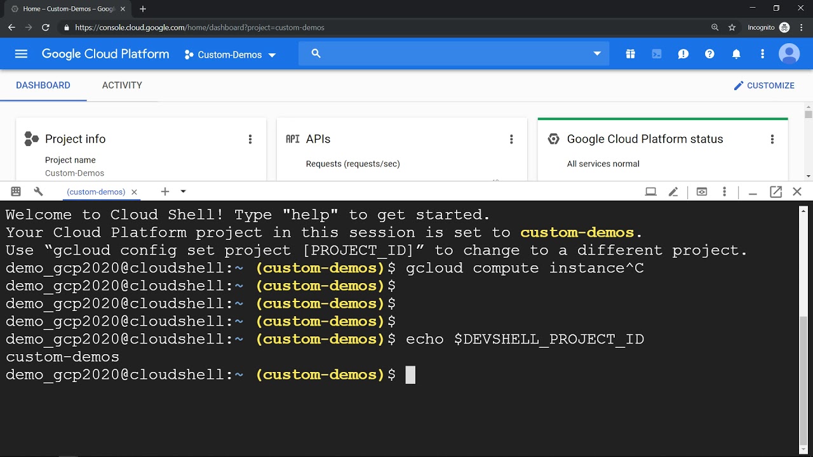Image resolution: width=813 pixels, height=457 pixels.
Task: Click the browser back arrow
Action: (x=11, y=27)
